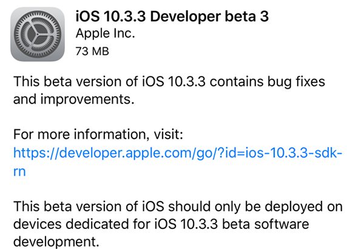This screenshot has height=249, width=347.
Task: Click 'This beta version of iOS' warning text
Action: pyautogui.click(x=89, y=206)
